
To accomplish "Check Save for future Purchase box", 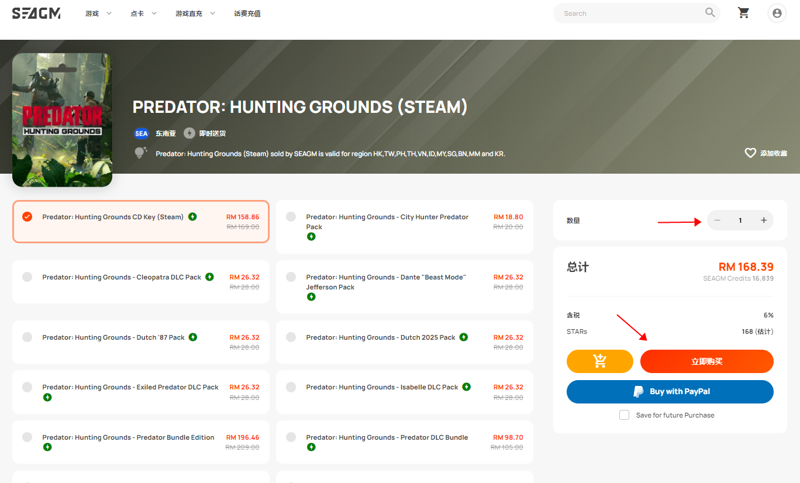I will tap(625, 415).
